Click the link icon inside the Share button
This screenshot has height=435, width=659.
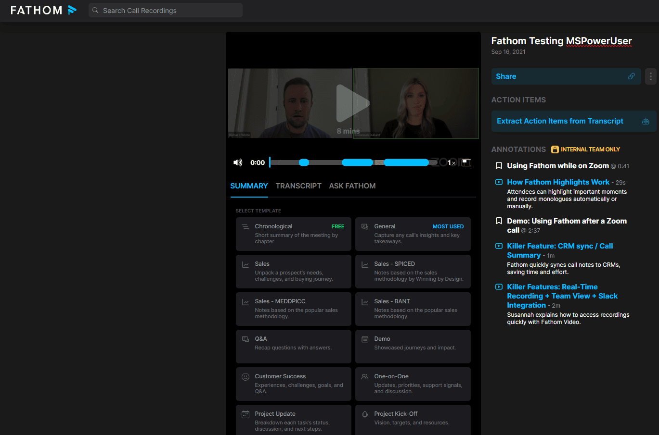632,76
